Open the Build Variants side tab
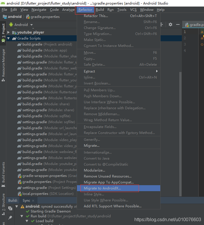This screenshot has height=225, width=204. pyautogui.click(x=3, y=174)
